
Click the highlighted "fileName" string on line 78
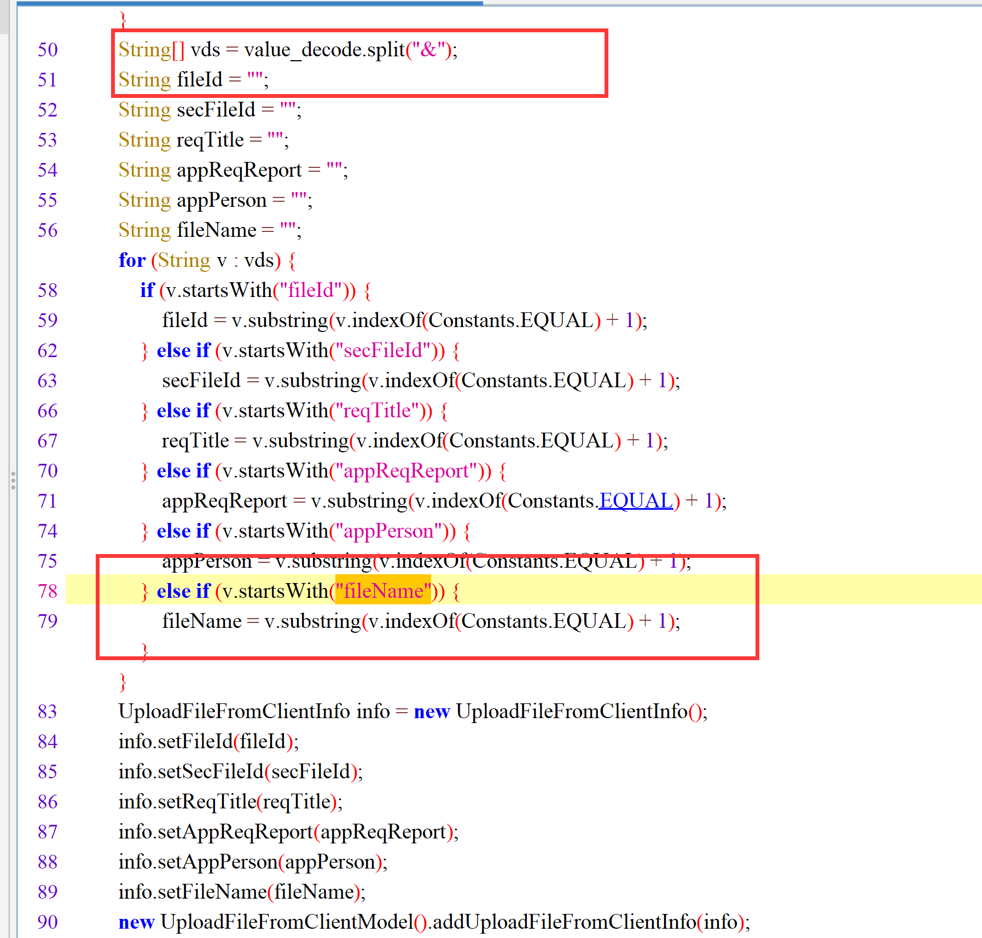(x=383, y=591)
